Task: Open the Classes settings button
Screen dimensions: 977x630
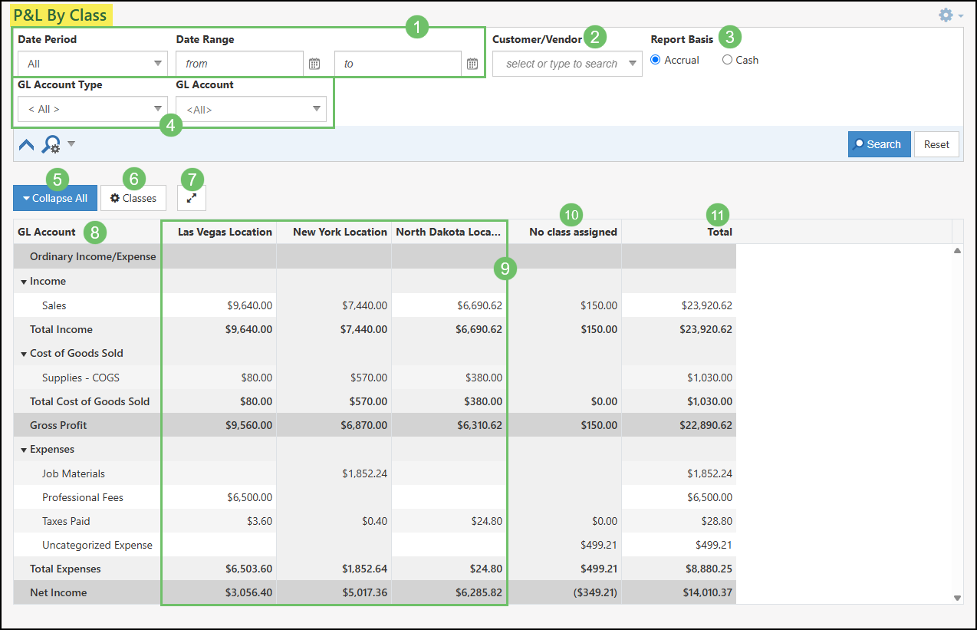Action: pyautogui.click(x=133, y=198)
